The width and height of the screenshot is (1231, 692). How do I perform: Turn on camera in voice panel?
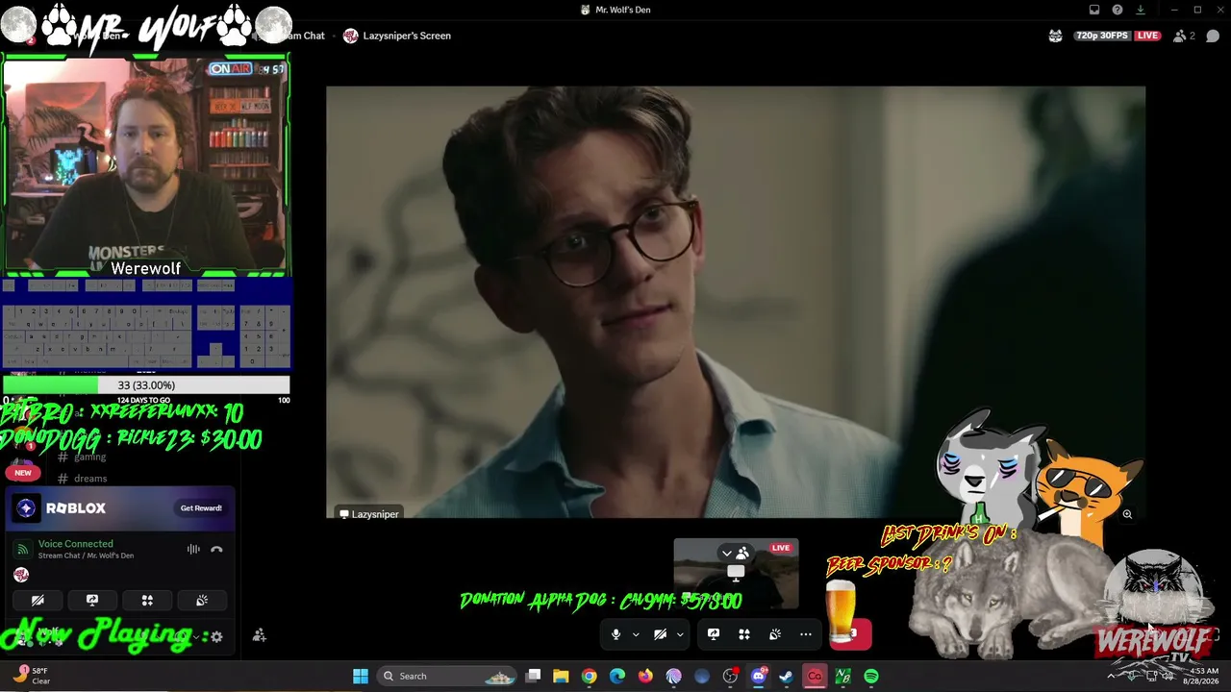click(x=38, y=601)
